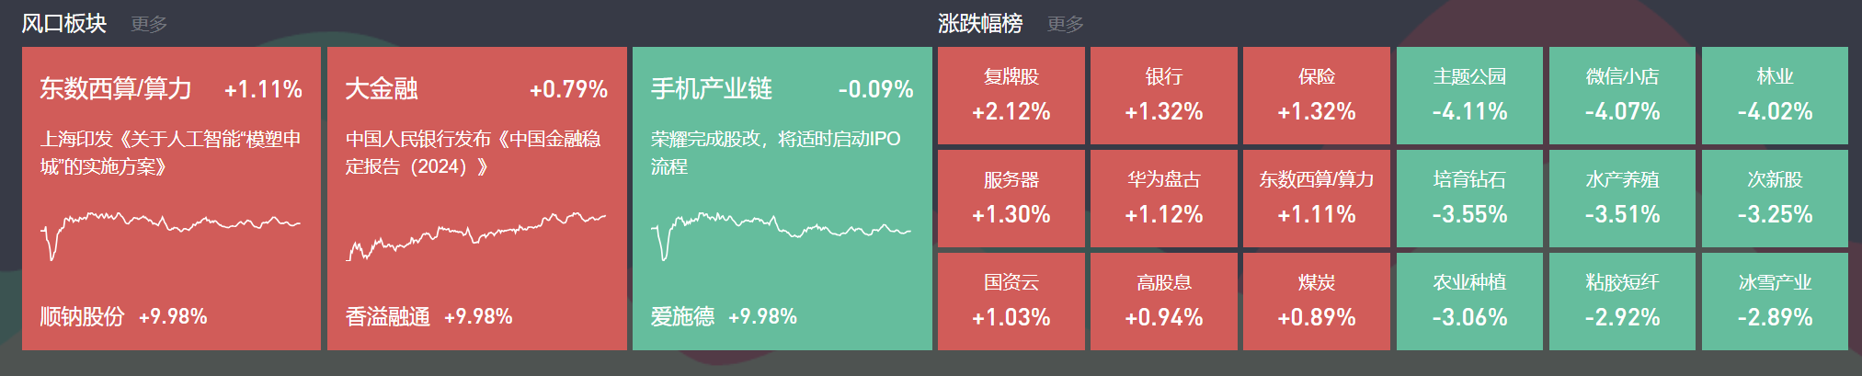Screen dimensions: 1862x376
Task: Click the 华为盘古 sector tile
Action: 1163,199
